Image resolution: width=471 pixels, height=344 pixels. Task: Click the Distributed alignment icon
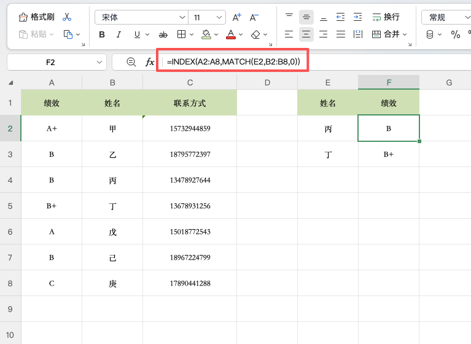[x=358, y=34]
